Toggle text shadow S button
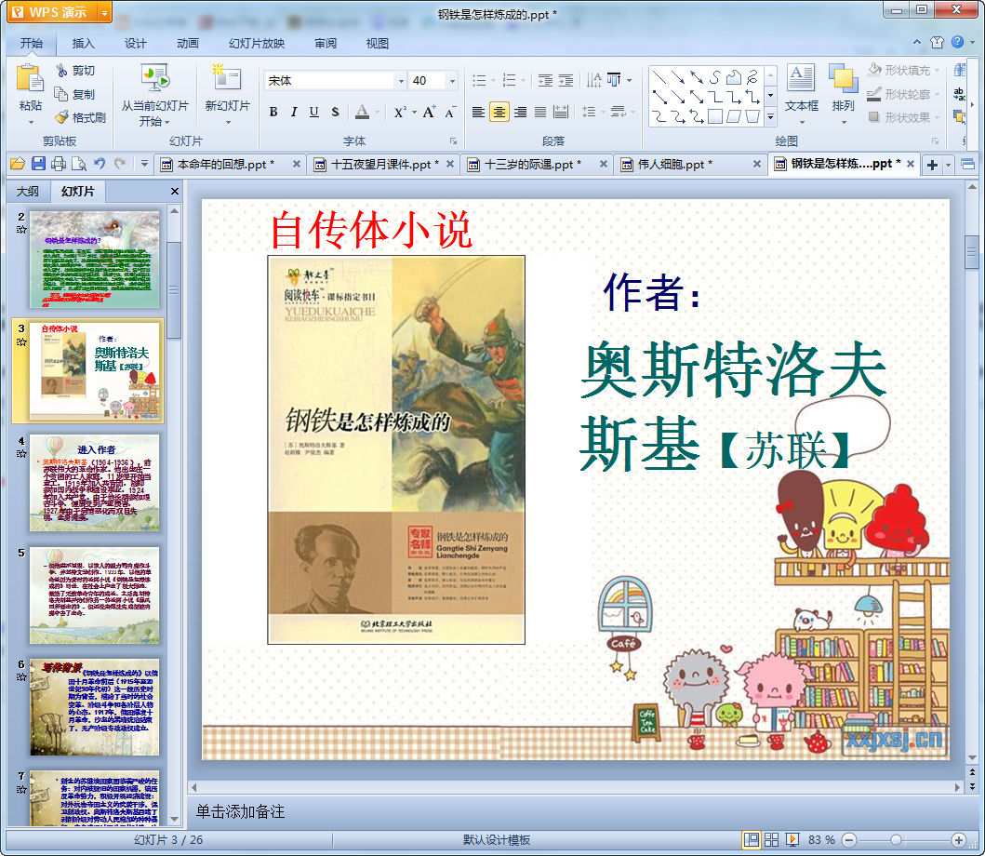This screenshot has width=985, height=856. point(335,112)
